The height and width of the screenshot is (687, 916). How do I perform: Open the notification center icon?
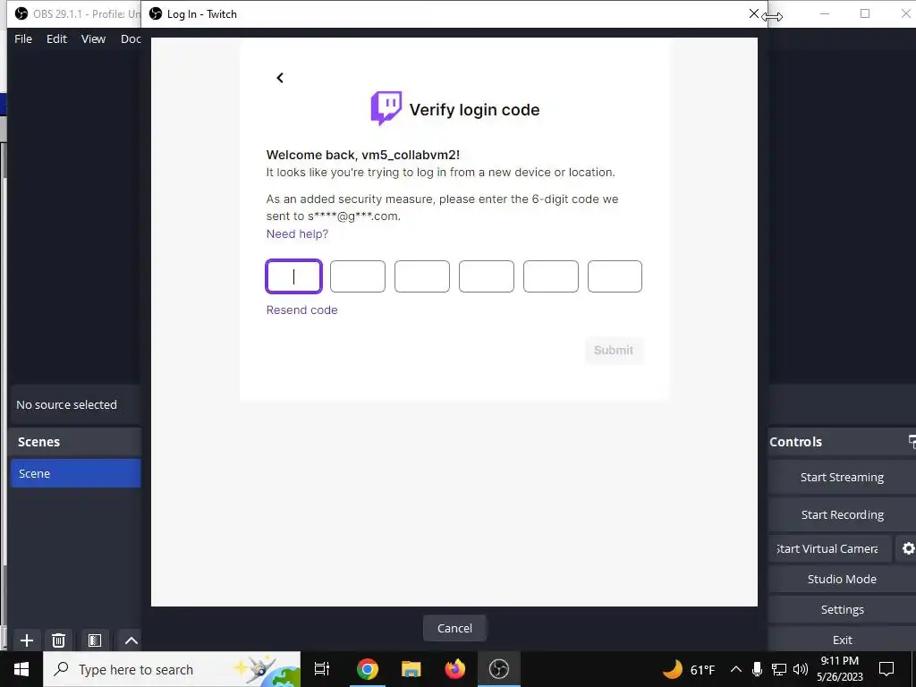click(886, 669)
